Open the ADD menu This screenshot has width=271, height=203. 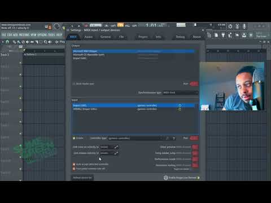pyautogui.click(x=15, y=35)
